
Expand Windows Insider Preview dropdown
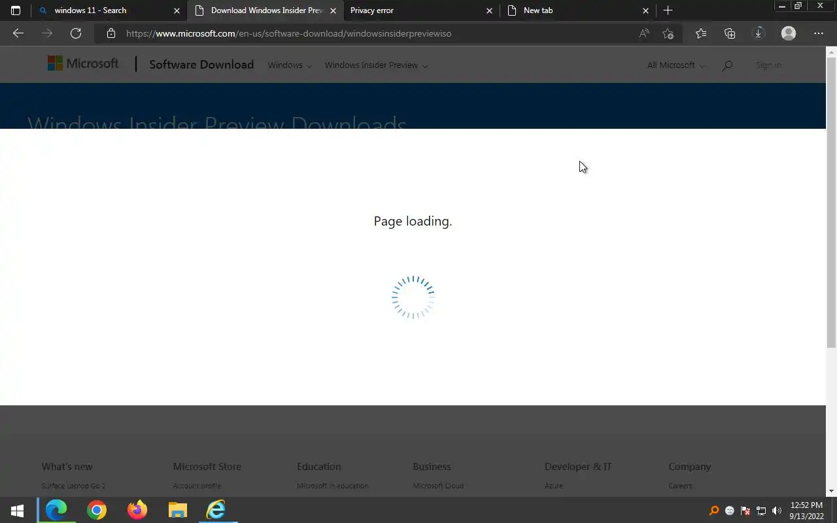point(376,65)
